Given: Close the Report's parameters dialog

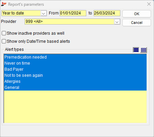Looking at the screenshot, I should click(x=149, y=4).
